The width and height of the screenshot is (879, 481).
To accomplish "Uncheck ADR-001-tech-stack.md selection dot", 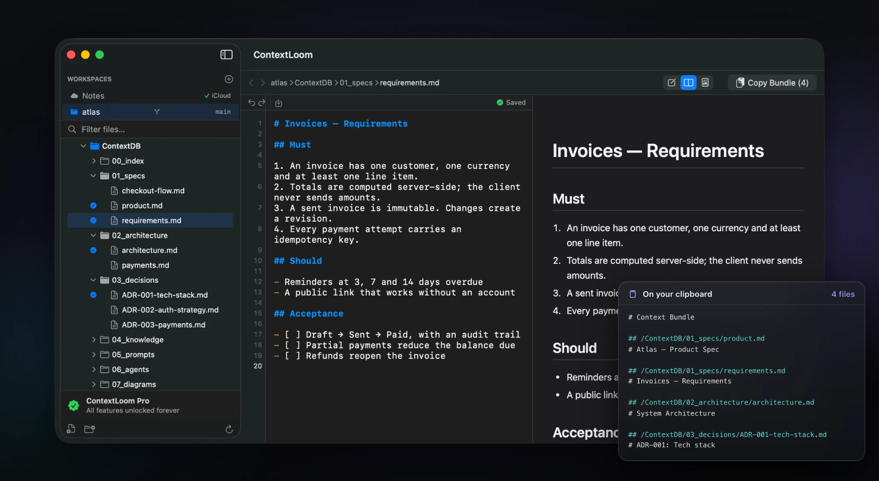I will tap(93, 295).
